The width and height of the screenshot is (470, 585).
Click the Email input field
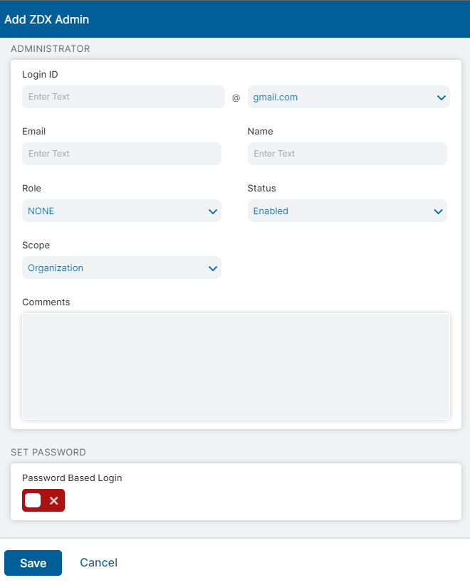[x=121, y=154]
